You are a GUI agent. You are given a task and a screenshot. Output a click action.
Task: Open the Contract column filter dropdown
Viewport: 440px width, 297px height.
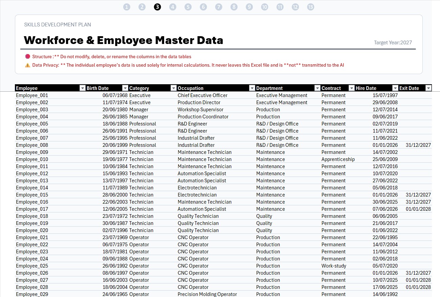(351, 88)
